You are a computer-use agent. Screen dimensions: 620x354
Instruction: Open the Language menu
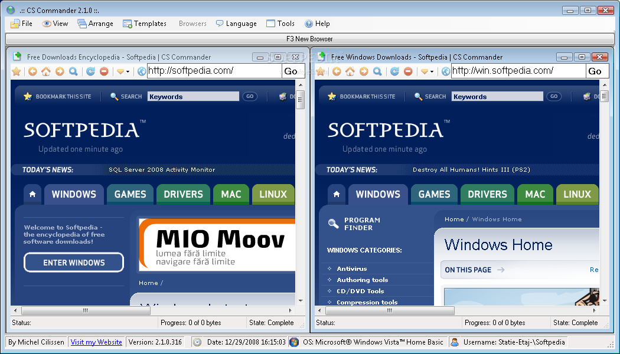(236, 24)
